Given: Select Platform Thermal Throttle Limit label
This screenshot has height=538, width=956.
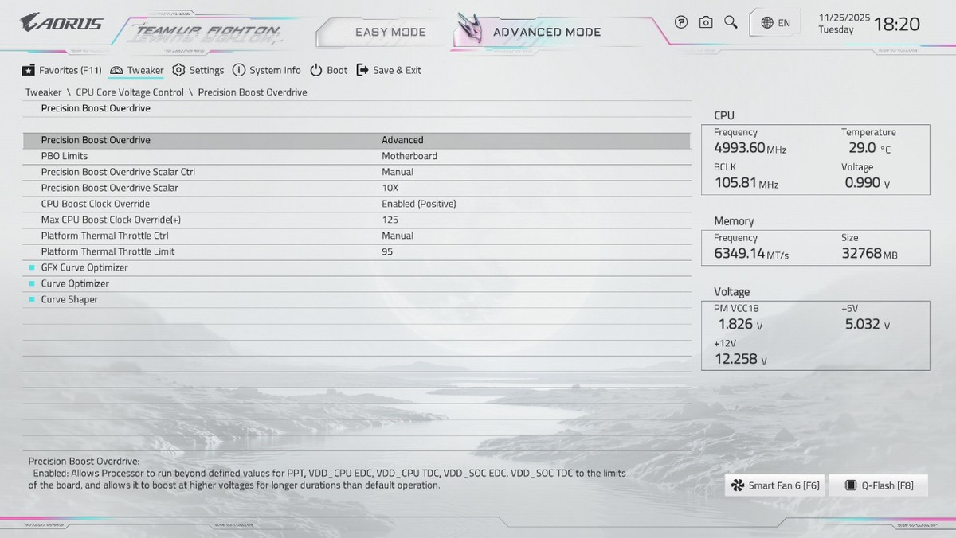Looking at the screenshot, I should click(x=108, y=251).
